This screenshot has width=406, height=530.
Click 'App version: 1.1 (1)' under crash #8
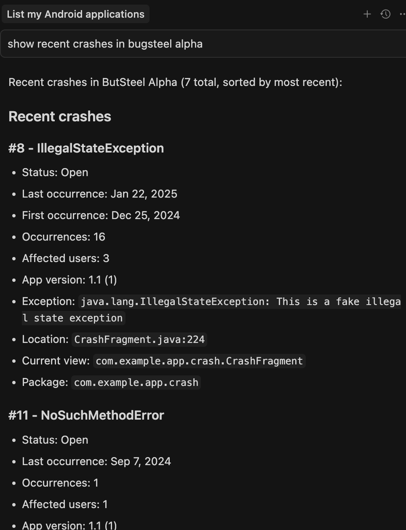click(69, 280)
